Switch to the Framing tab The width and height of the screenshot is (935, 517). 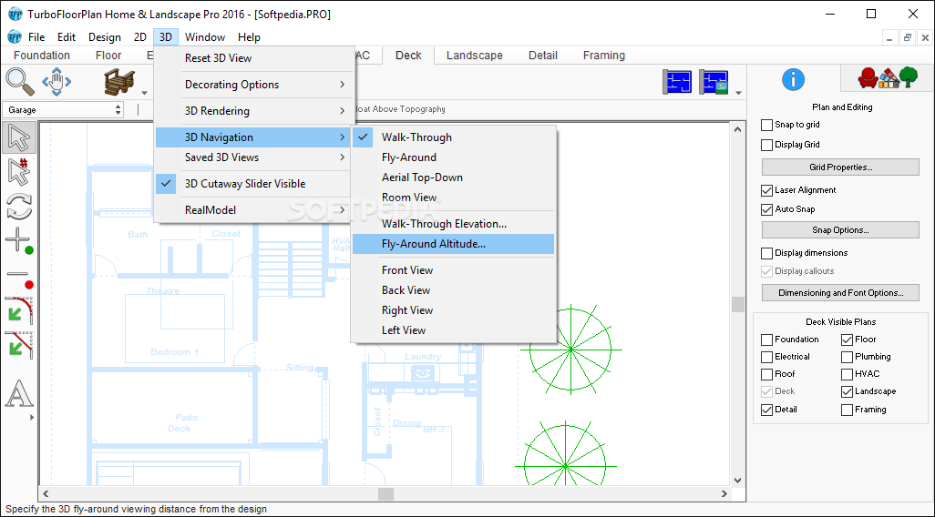[x=603, y=56]
